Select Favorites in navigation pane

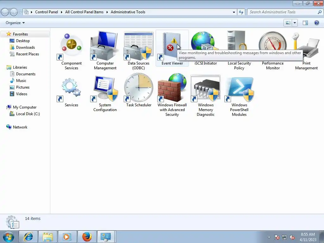20,34
